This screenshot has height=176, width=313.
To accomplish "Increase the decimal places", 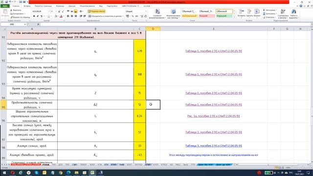I will tap(142, 16).
